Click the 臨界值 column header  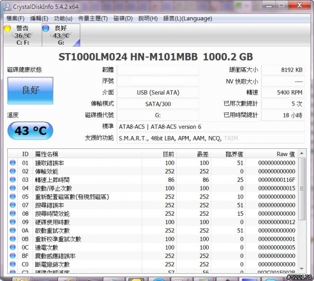pos(228,154)
